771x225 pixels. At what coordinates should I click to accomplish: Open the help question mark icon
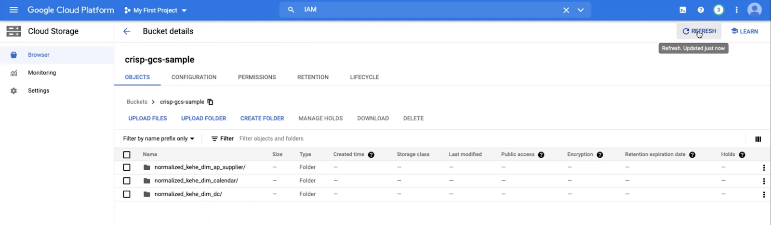701,10
